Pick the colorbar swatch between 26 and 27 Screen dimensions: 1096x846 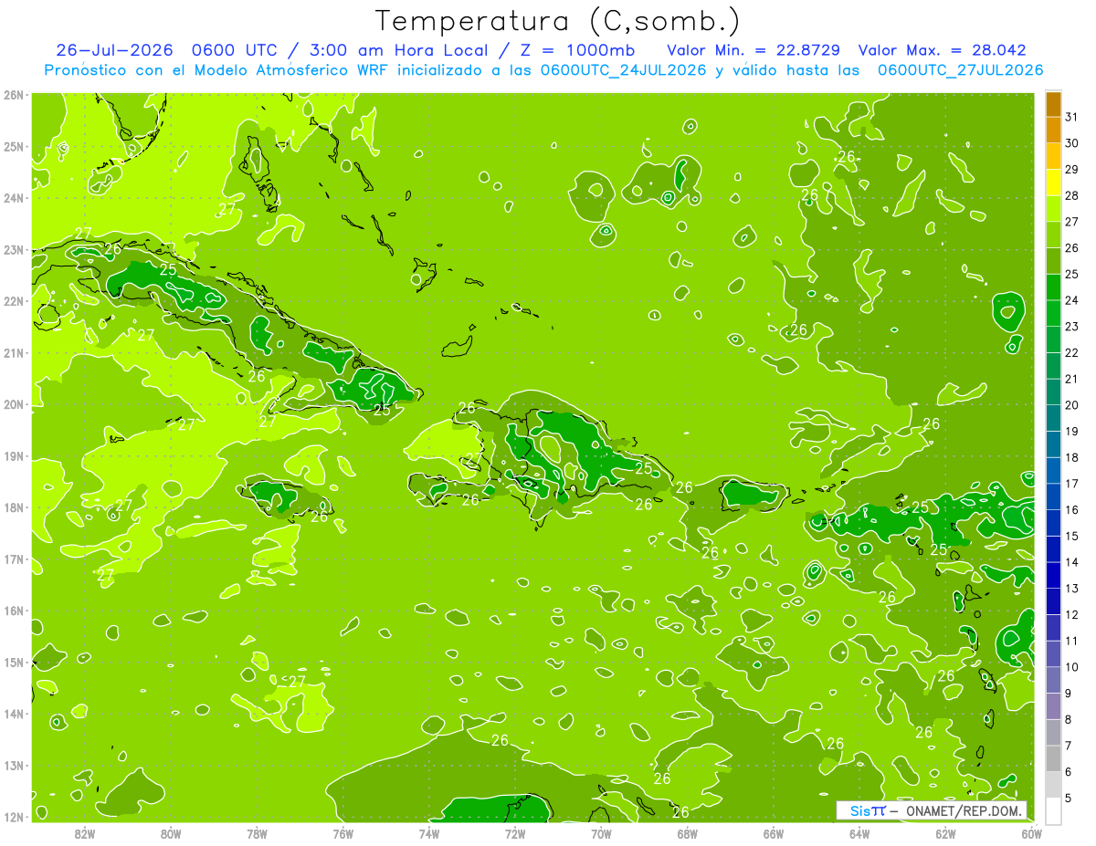[1053, 235]
